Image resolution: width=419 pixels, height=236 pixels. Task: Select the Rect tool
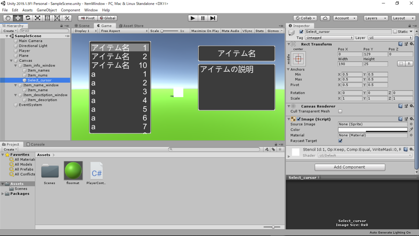pos(47,18)
